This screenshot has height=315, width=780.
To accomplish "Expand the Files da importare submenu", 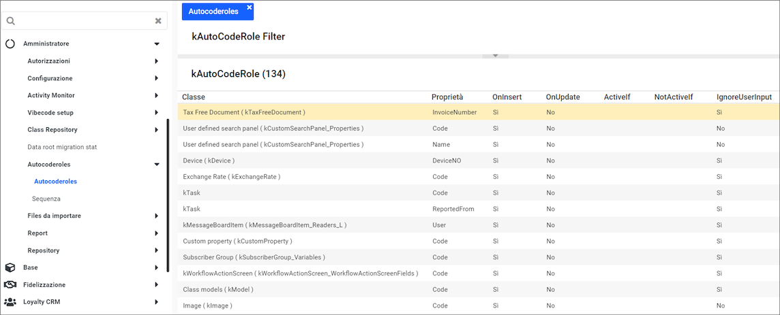I will click(156, 216).
